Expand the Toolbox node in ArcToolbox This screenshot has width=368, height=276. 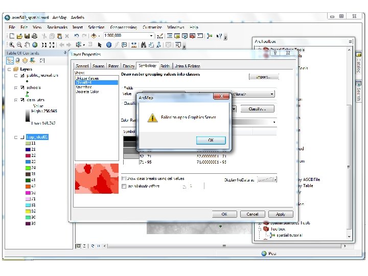pyautogui.click(x=260, y=229)
